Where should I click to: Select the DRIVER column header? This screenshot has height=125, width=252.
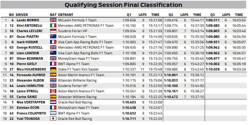click(x=22, y=15)
